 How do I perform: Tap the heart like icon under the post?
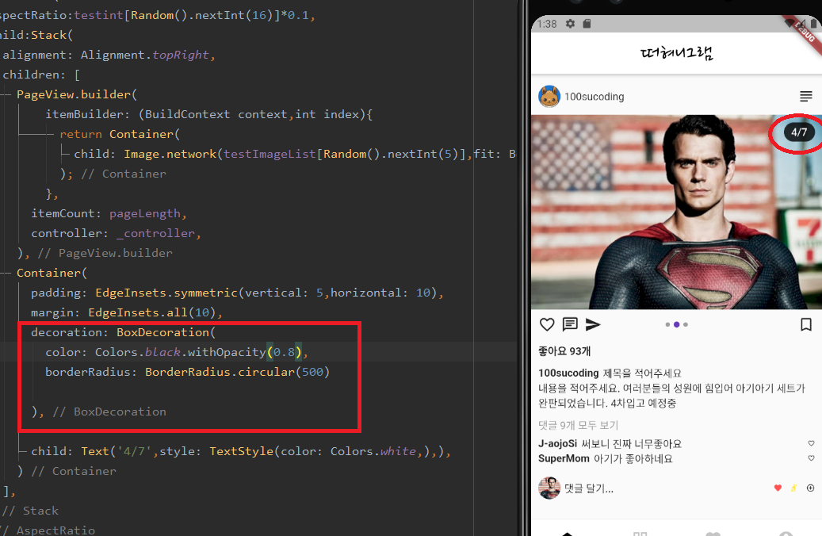pyautogui.click(x=547, y=324)
